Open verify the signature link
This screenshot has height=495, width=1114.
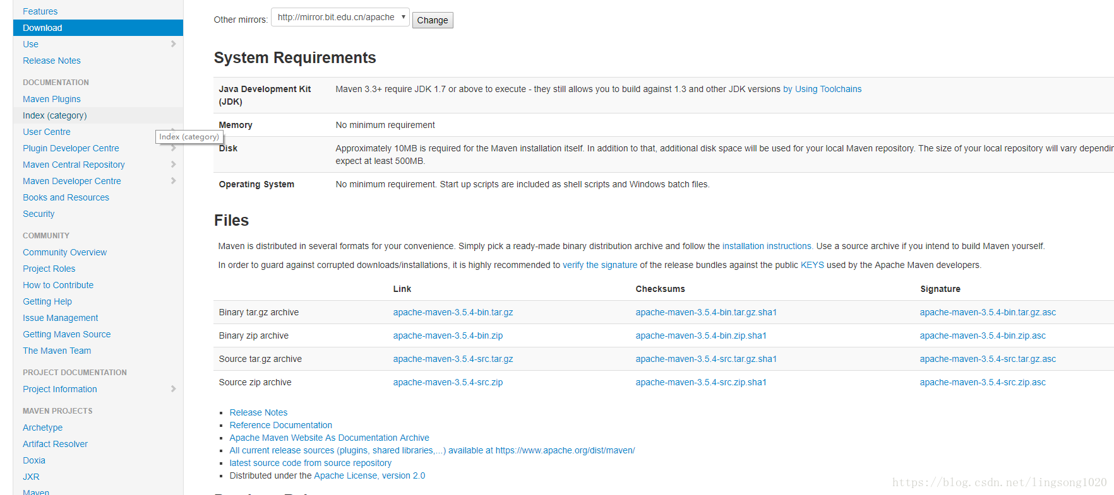600,265
